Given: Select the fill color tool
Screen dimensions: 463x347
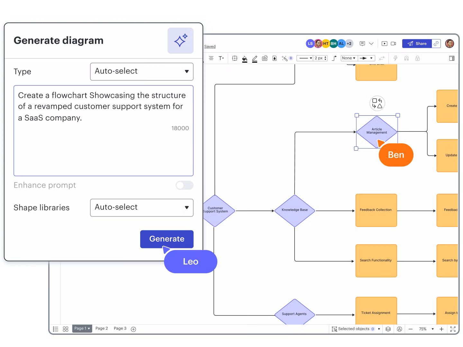Looking at the screenshot, I should [245, 58].
